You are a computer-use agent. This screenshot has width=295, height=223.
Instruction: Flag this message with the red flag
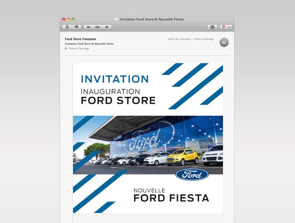tap(224, 27)
